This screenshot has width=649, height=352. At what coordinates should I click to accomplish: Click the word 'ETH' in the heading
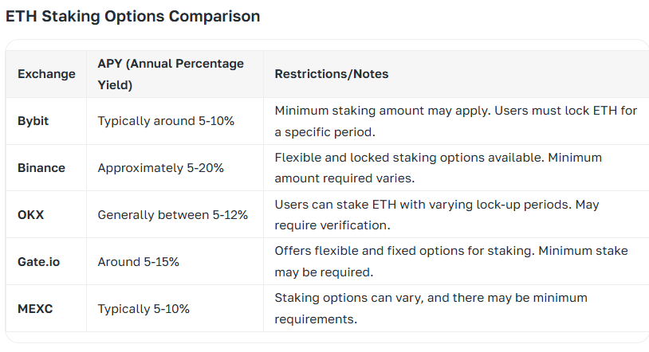point(21,16)
